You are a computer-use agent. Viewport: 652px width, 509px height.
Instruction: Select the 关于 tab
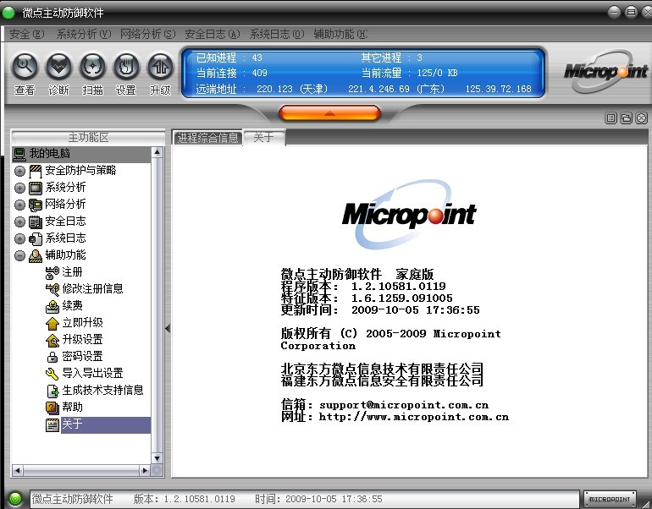tap(264, 138)
